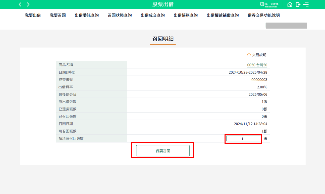Click the orange info icon beside 交易說明
The image size is (325, 194).
pos(249,55)
